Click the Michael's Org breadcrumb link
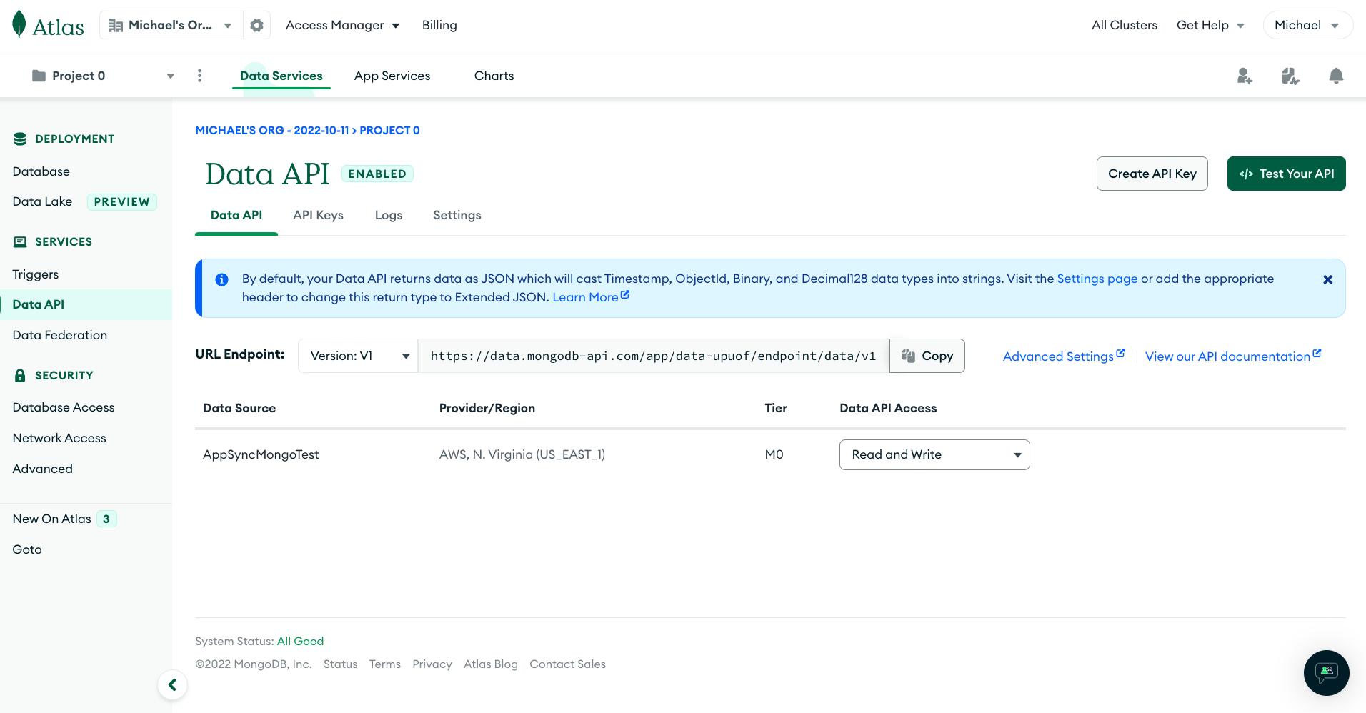Image resolution: width=1366 pixels, height=713 pixels. point(272,130)
